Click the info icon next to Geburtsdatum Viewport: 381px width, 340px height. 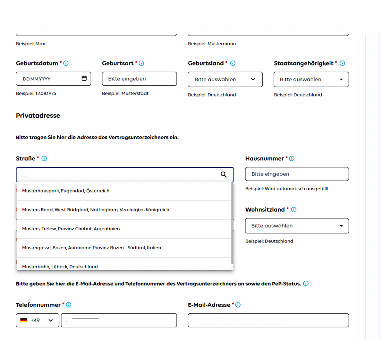coord(66,63)
